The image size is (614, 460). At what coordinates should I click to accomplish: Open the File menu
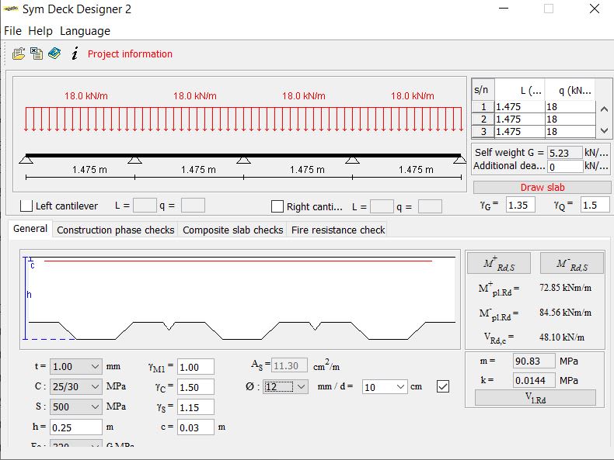12,31
